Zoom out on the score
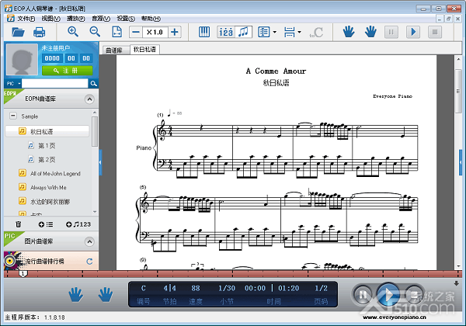 pos(95,32)
